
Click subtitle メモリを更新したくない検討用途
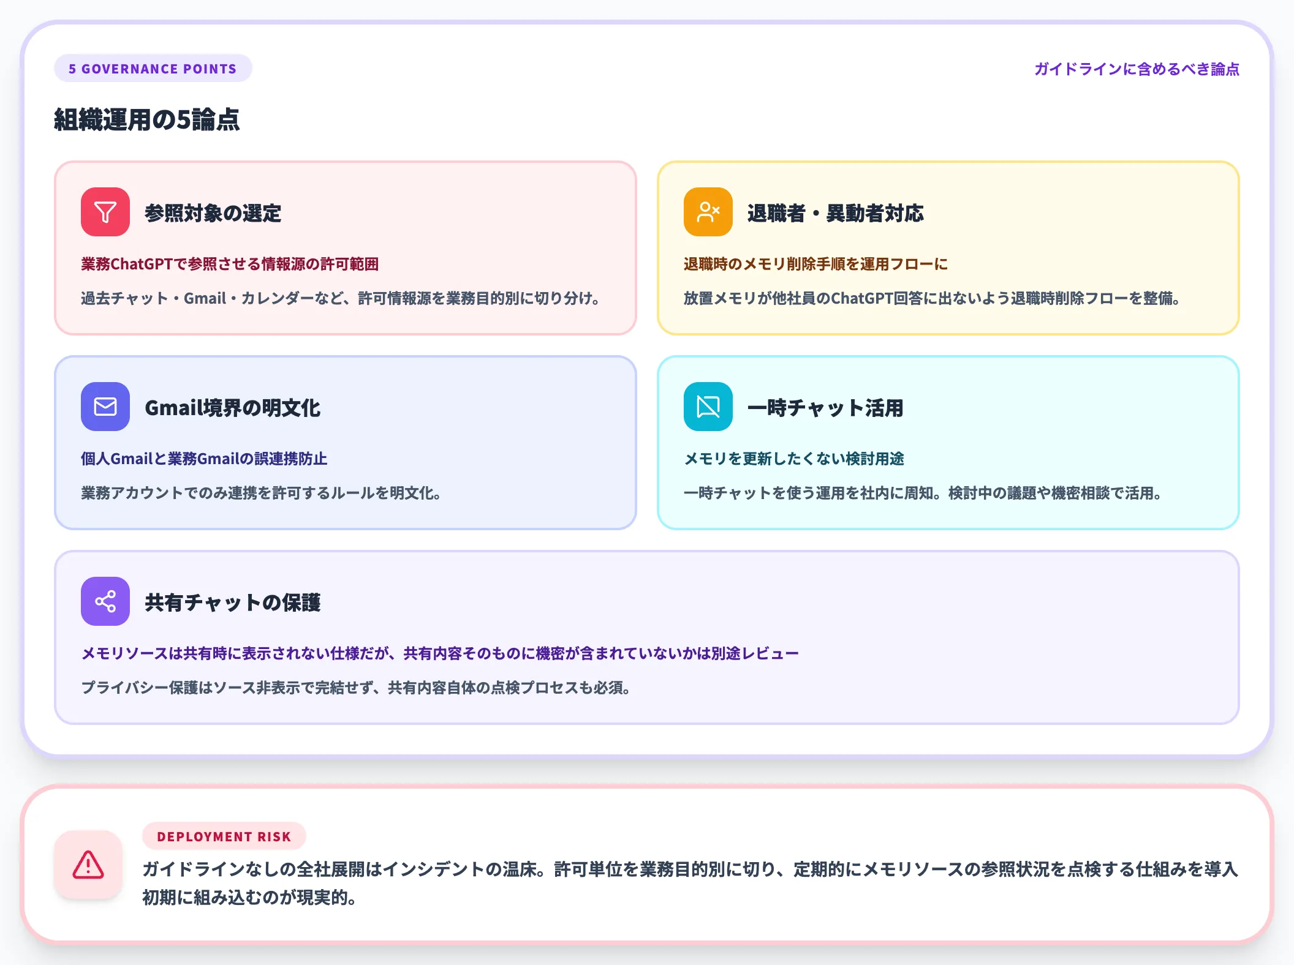click(x=794, y=459)
